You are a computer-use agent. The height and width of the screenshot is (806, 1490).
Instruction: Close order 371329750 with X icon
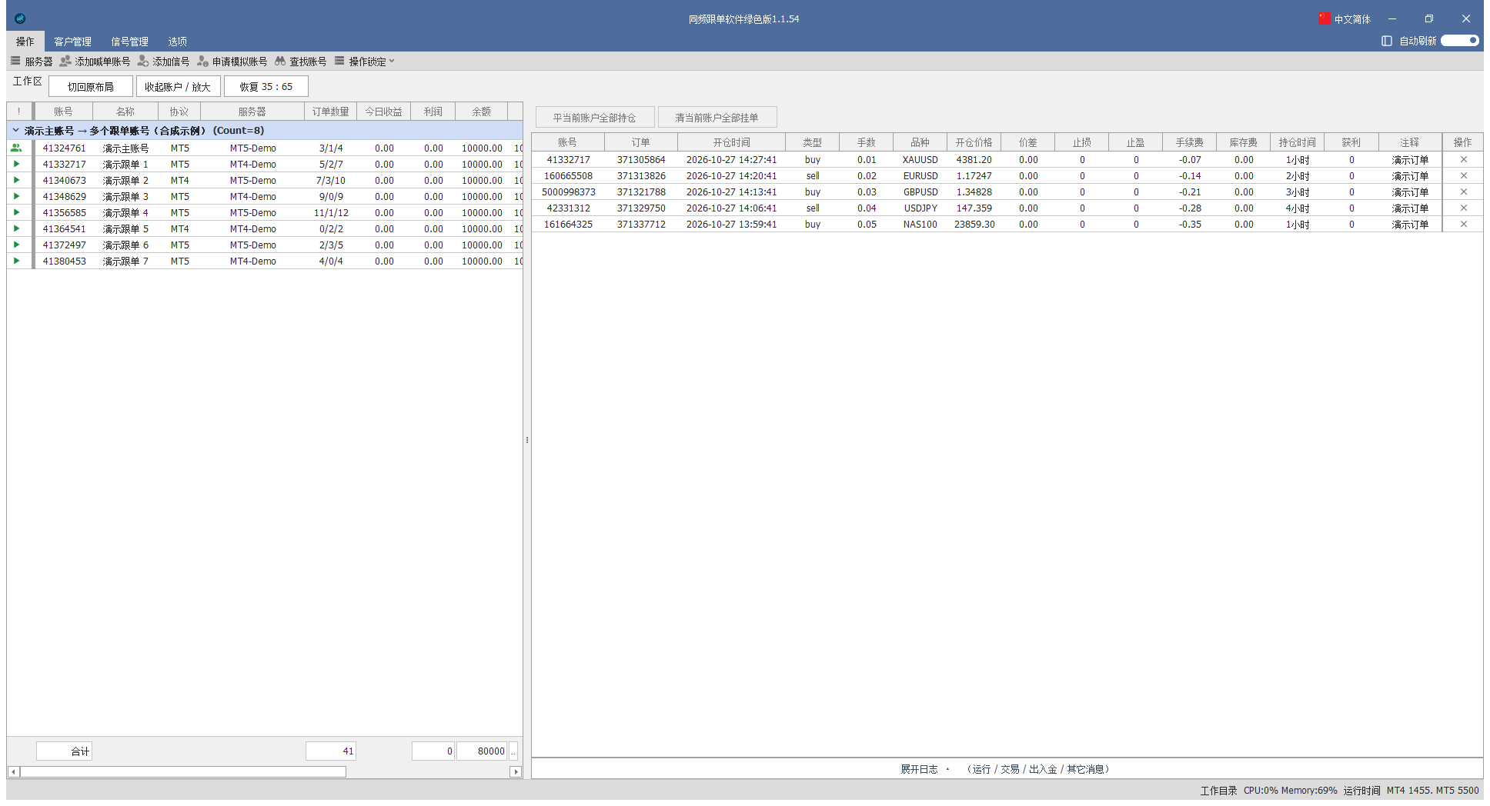(1464, 208)
